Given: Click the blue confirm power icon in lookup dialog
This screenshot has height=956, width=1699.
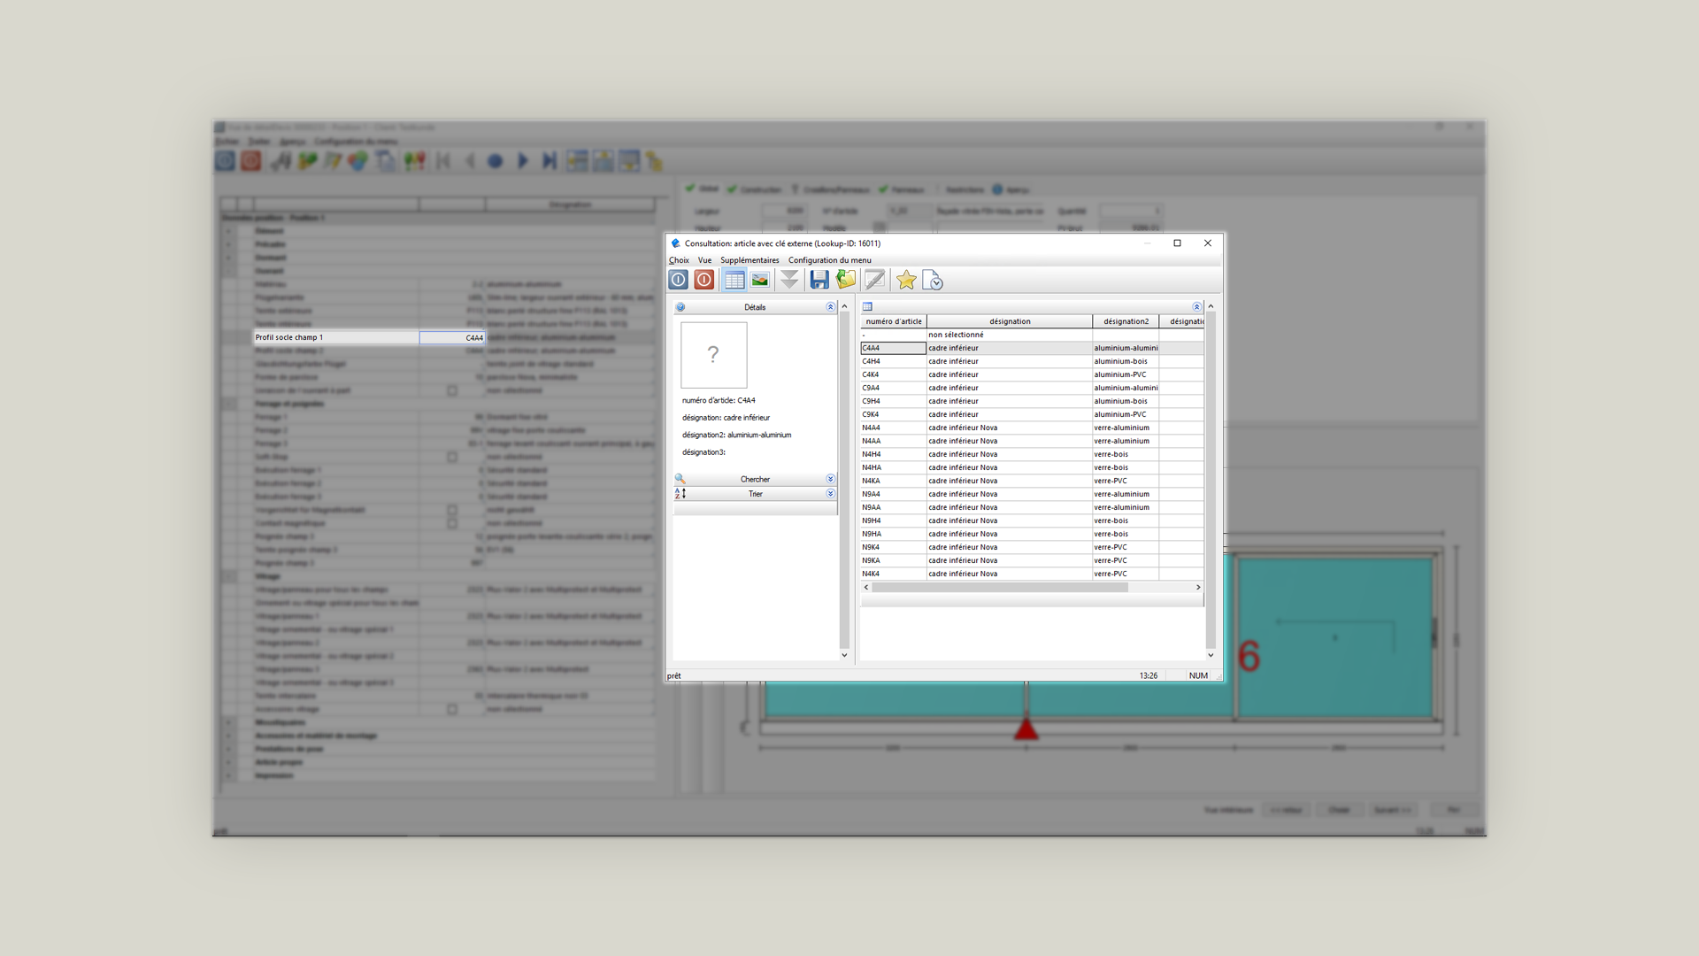Looking at the screenshot, I should click(679, 280).
